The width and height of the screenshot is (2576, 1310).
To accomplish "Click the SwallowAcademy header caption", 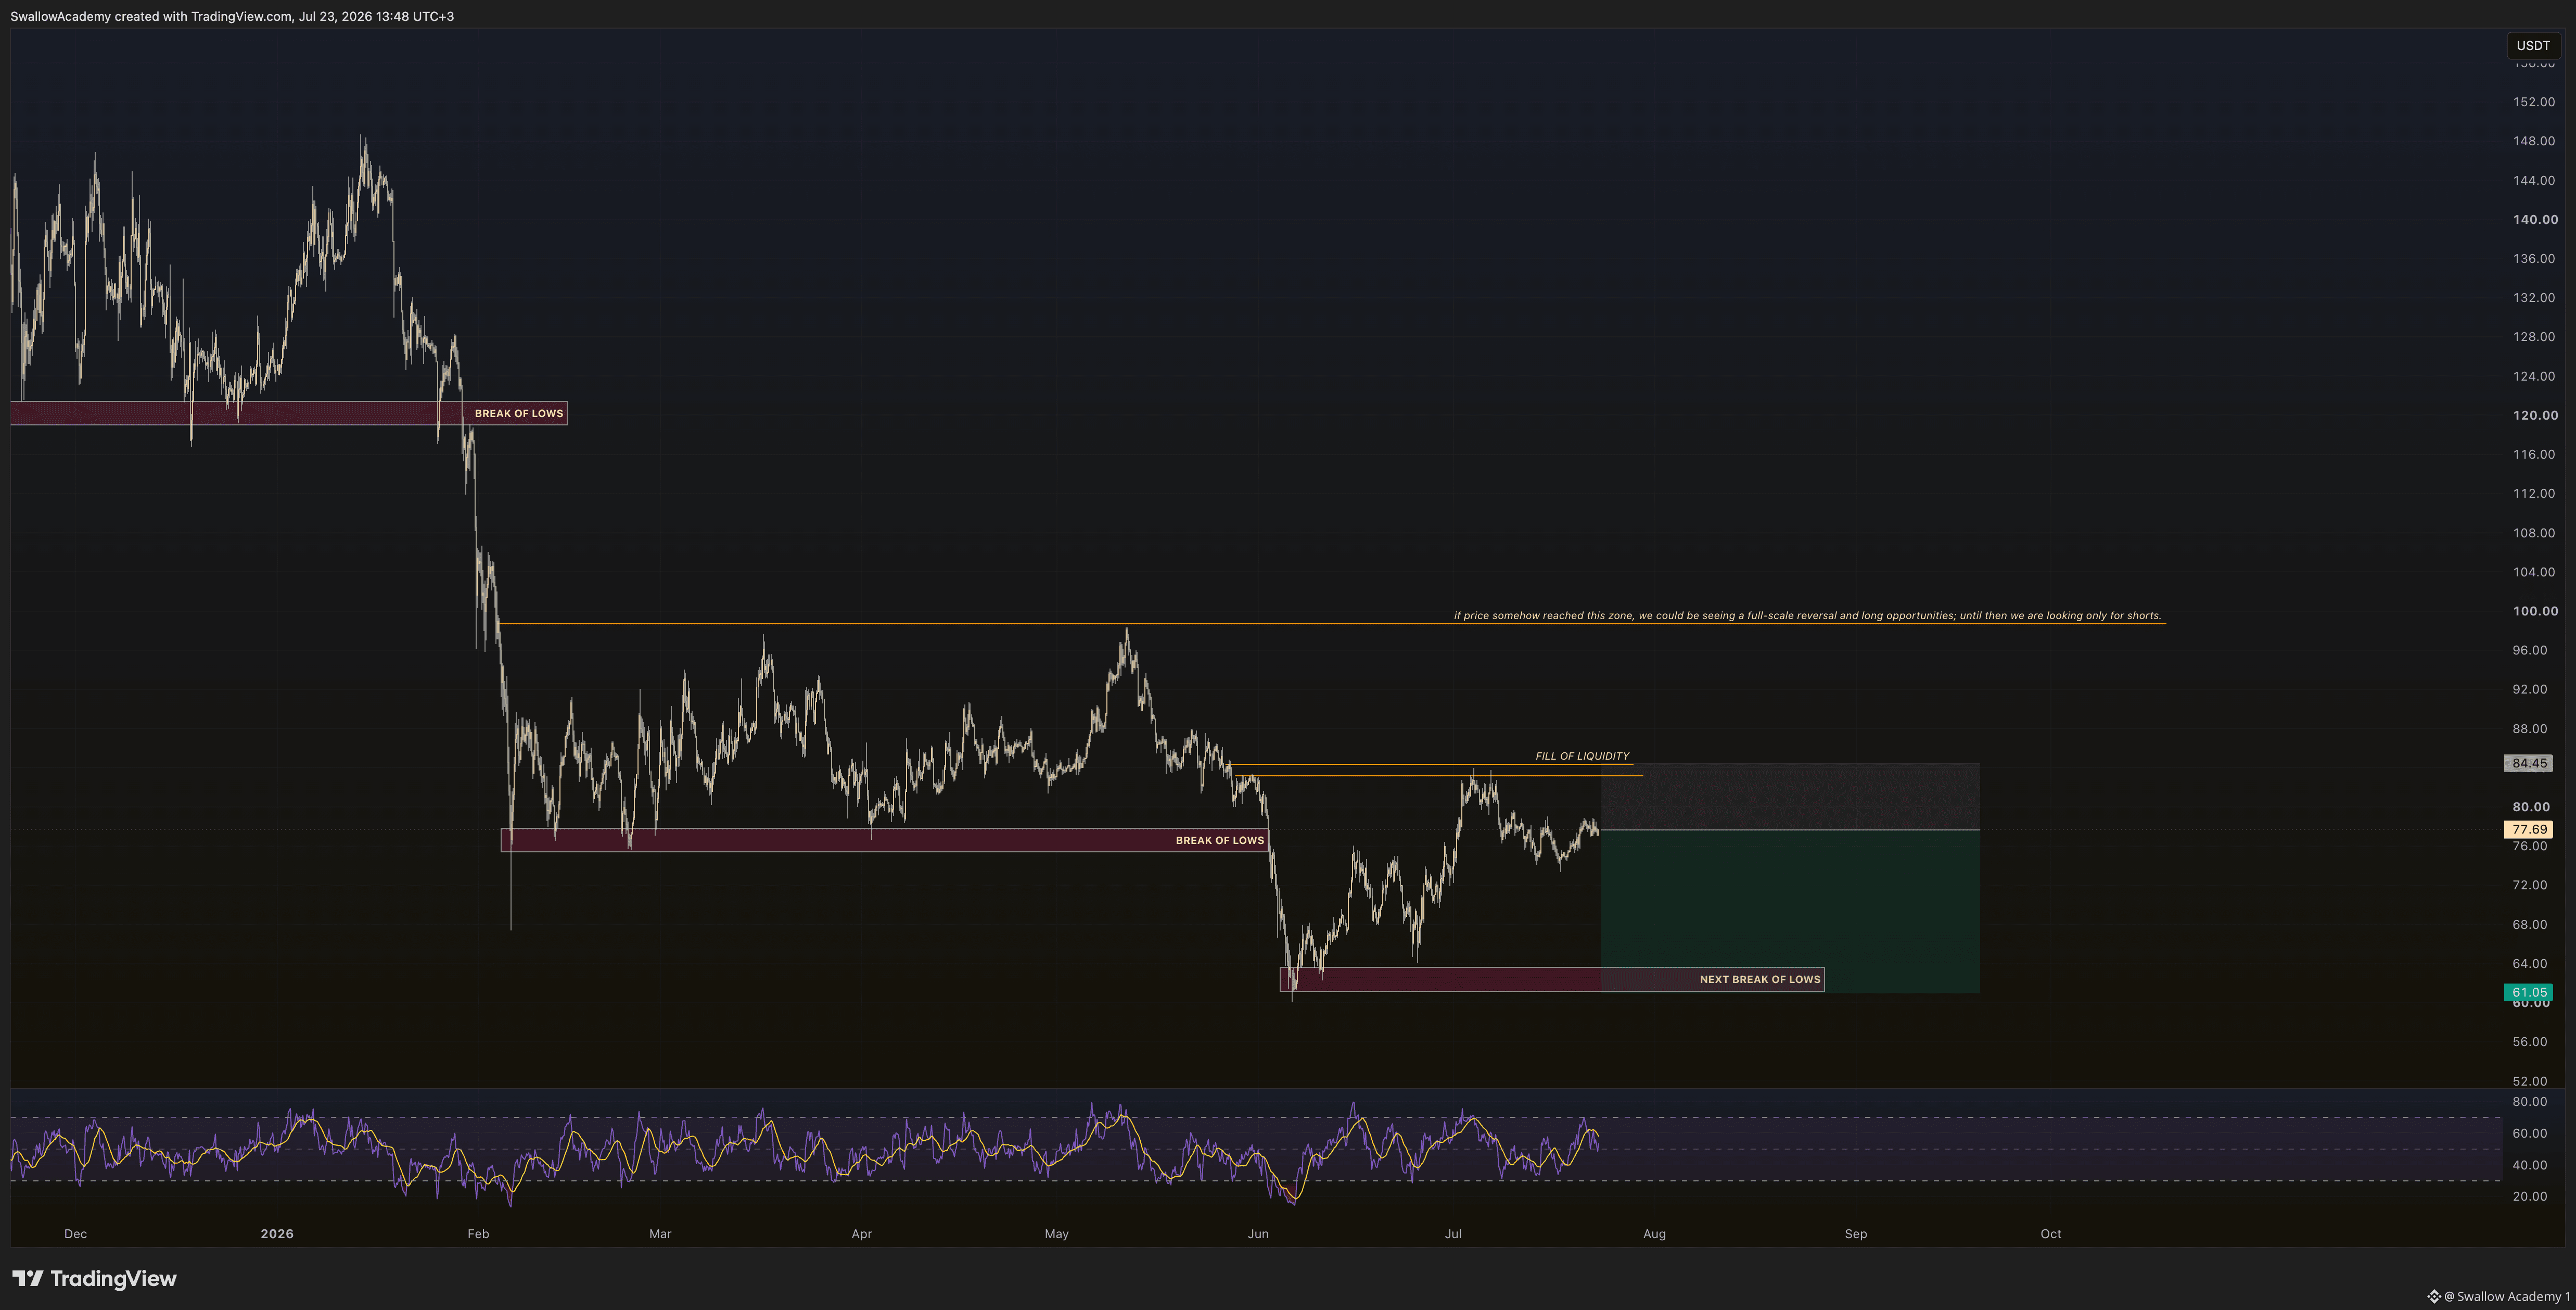I will (232, 16).
